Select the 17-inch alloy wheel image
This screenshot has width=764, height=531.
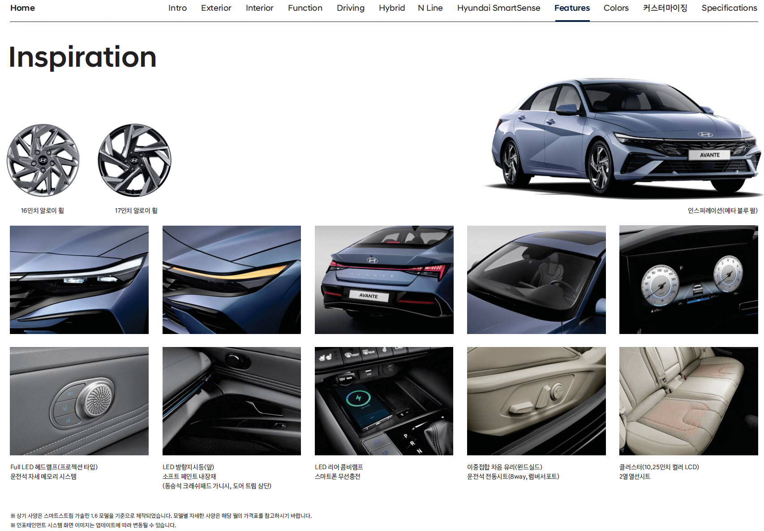point(135,160)
